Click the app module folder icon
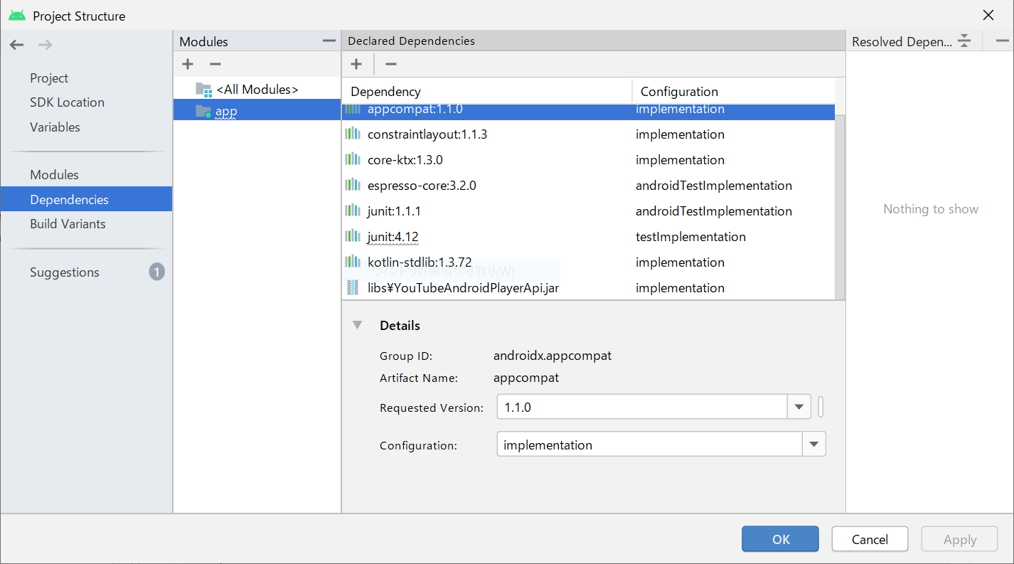The height and width of the screenshot is (564, 1014). pos(203,111)
